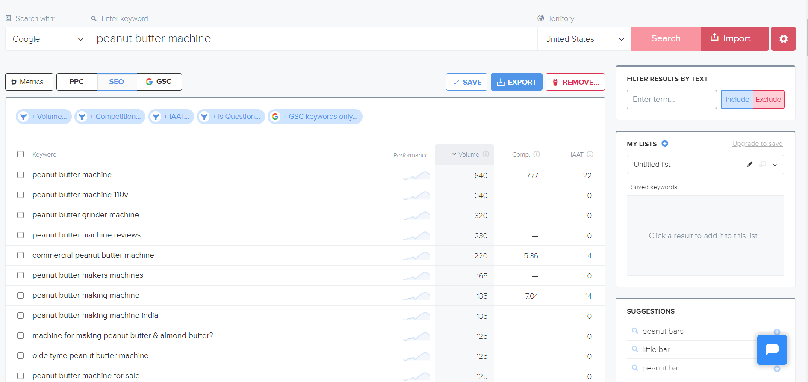Open the Upgrade to save link
The width and height of the screenshot is (808, 382).
[x=757, y=144]
